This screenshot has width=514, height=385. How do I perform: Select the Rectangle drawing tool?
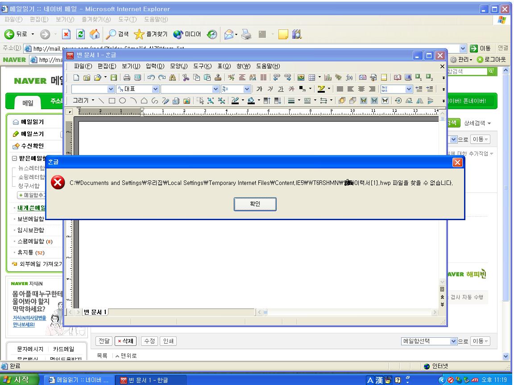(x=112, y=101)
